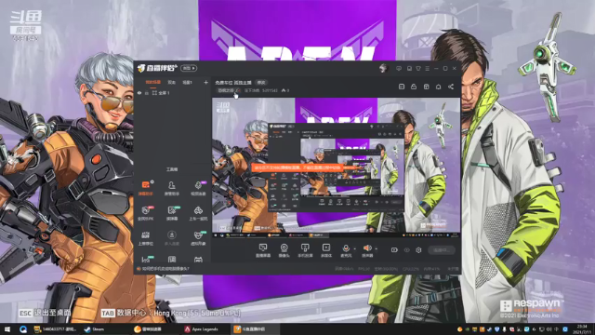This screenshot has height=335, width=595.
Task: Open the browser icon next to Start
Action: click(x=23, y=329)
